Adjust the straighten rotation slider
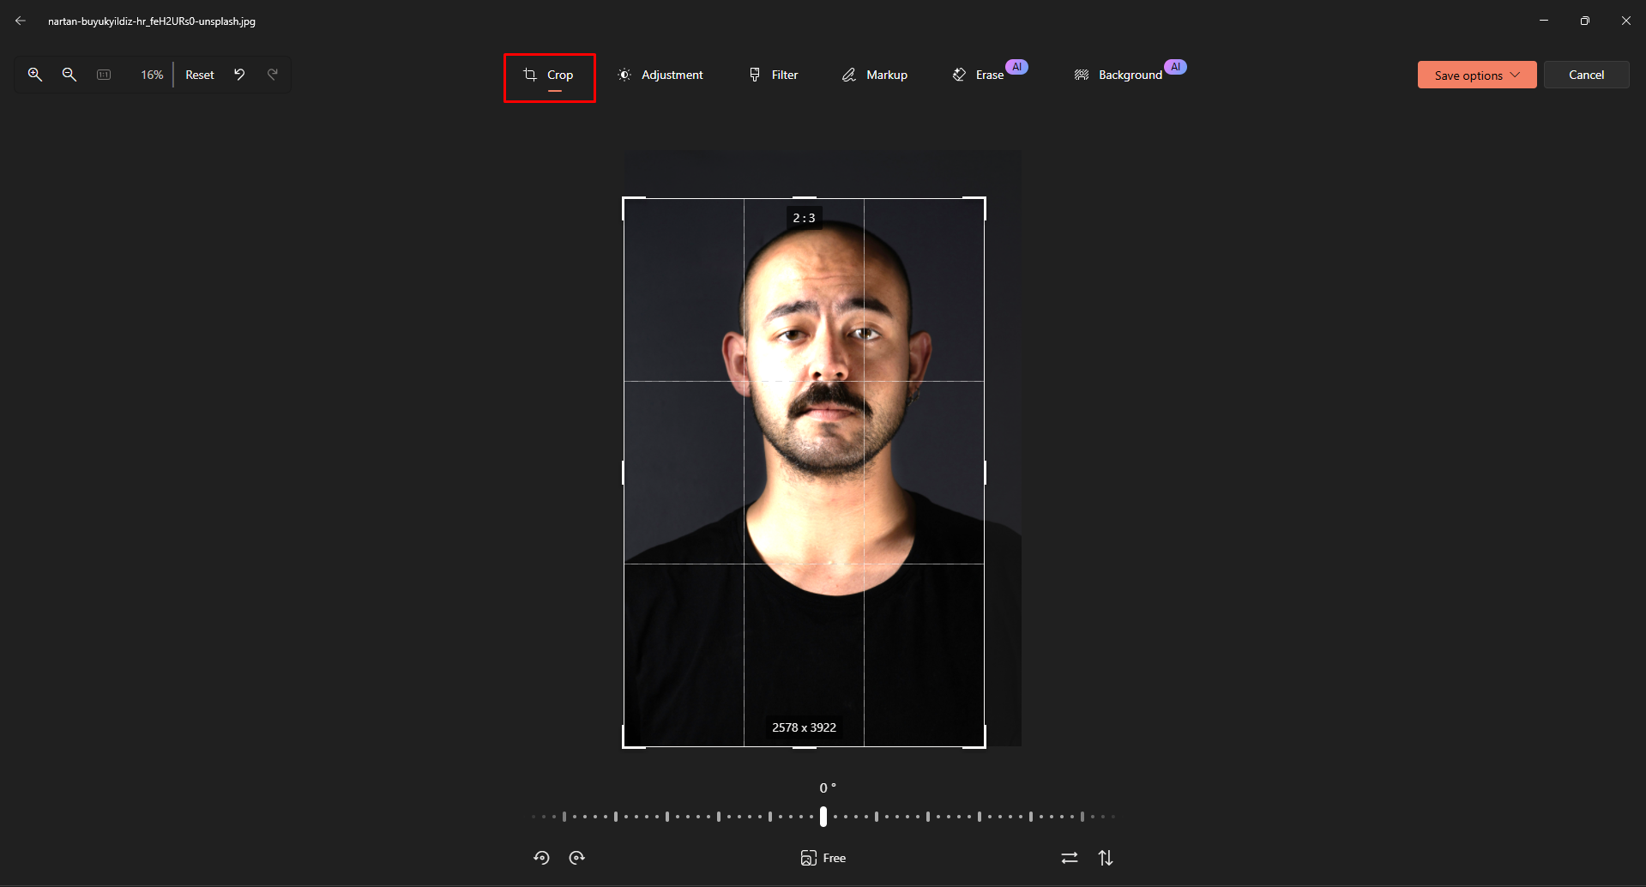The width and height of the screenshot is (1646, 887). click(823, 815)
